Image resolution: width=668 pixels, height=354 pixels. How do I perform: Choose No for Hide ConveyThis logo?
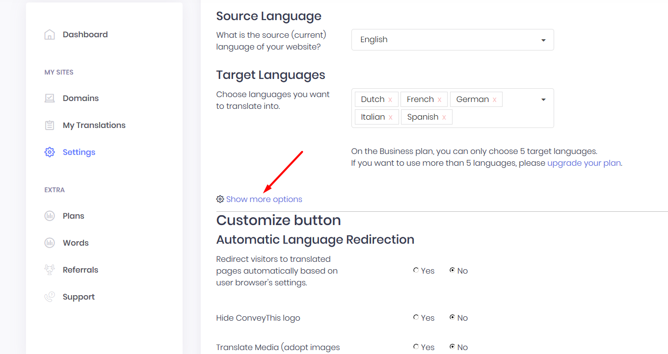tap(452, 317)
